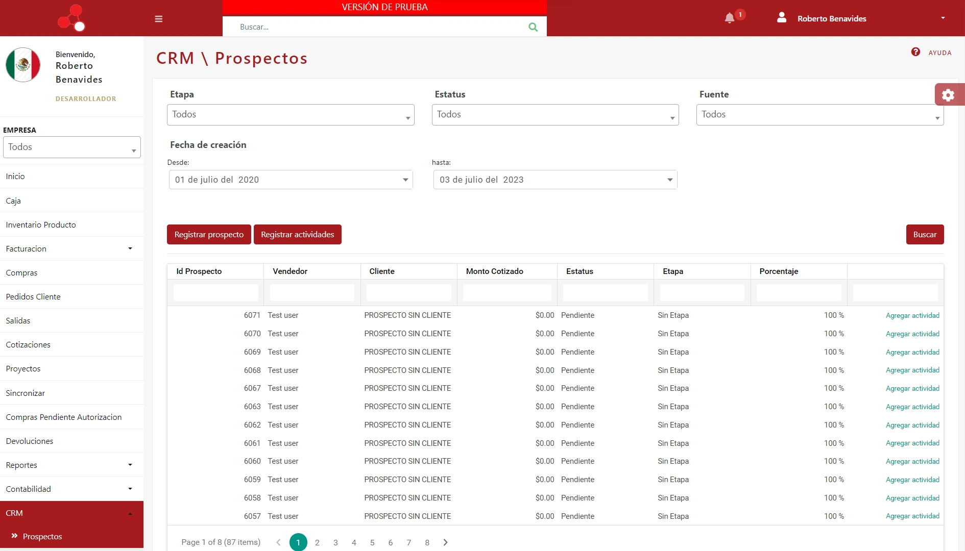The image size is (965, 551).
Task: Click the Etapa column filter field
Action: coord(702,293)
